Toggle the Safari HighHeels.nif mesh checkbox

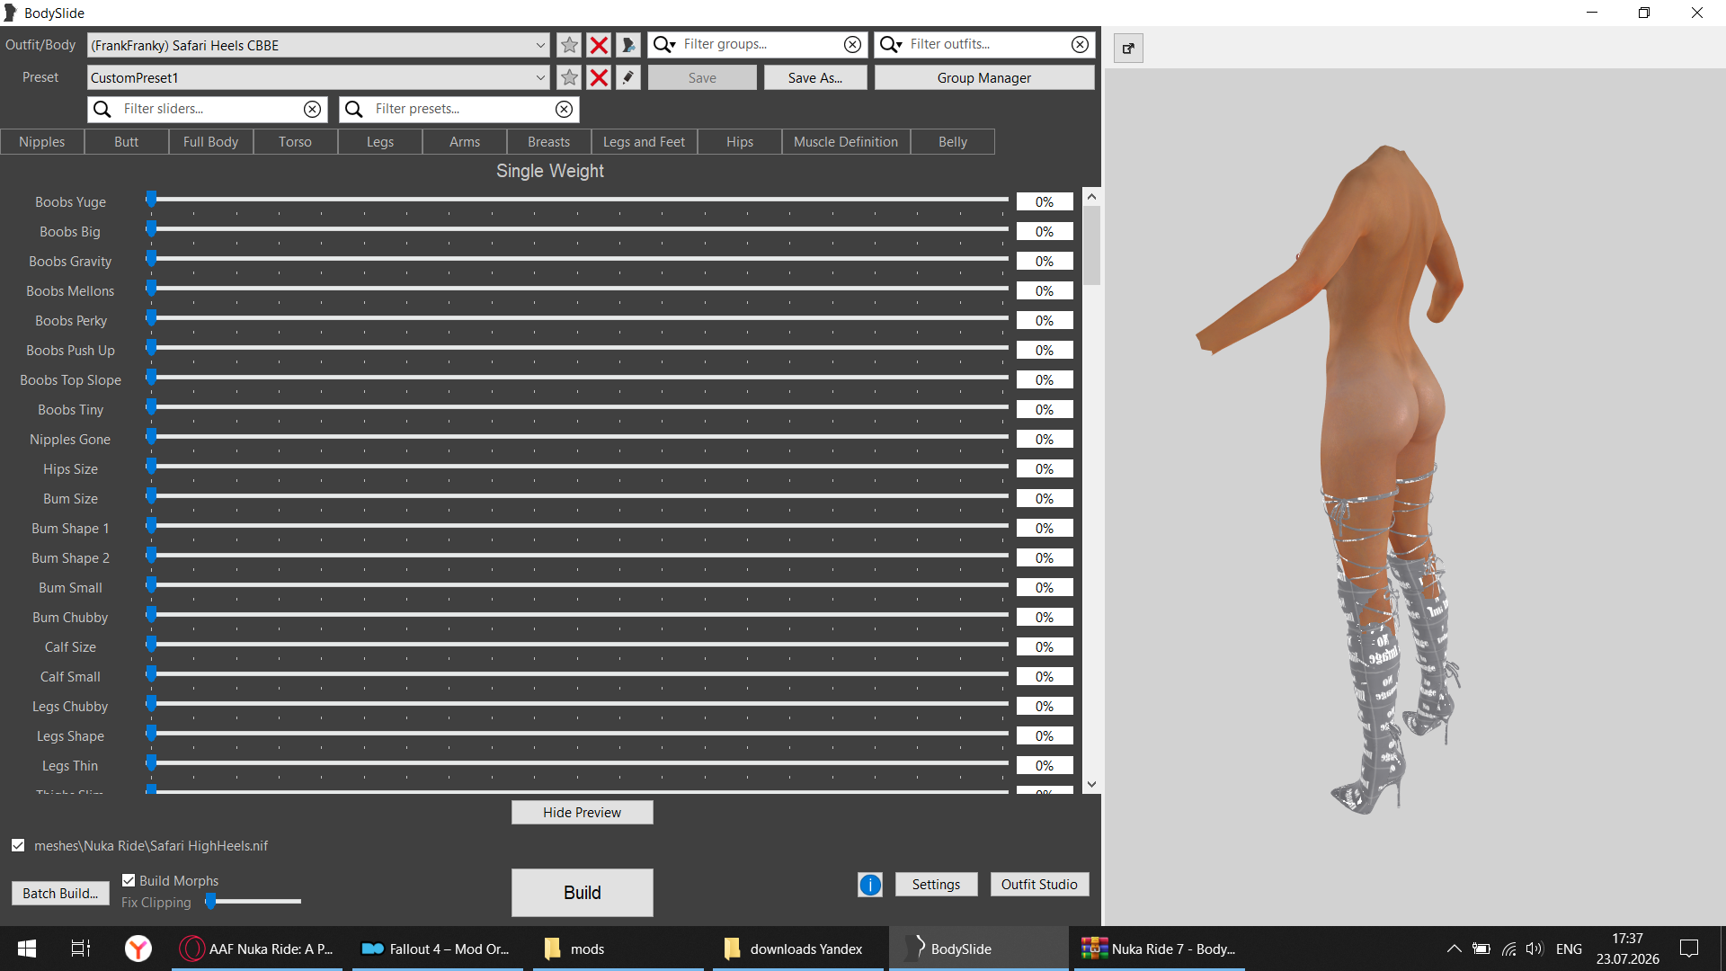pos(18,845)
